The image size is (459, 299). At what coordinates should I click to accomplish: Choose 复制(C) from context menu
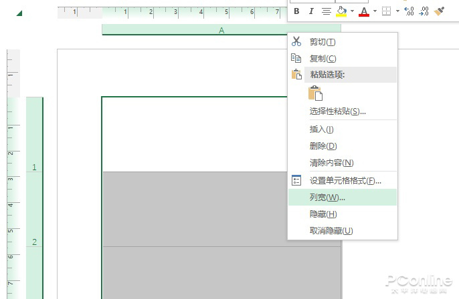[343, 59]
